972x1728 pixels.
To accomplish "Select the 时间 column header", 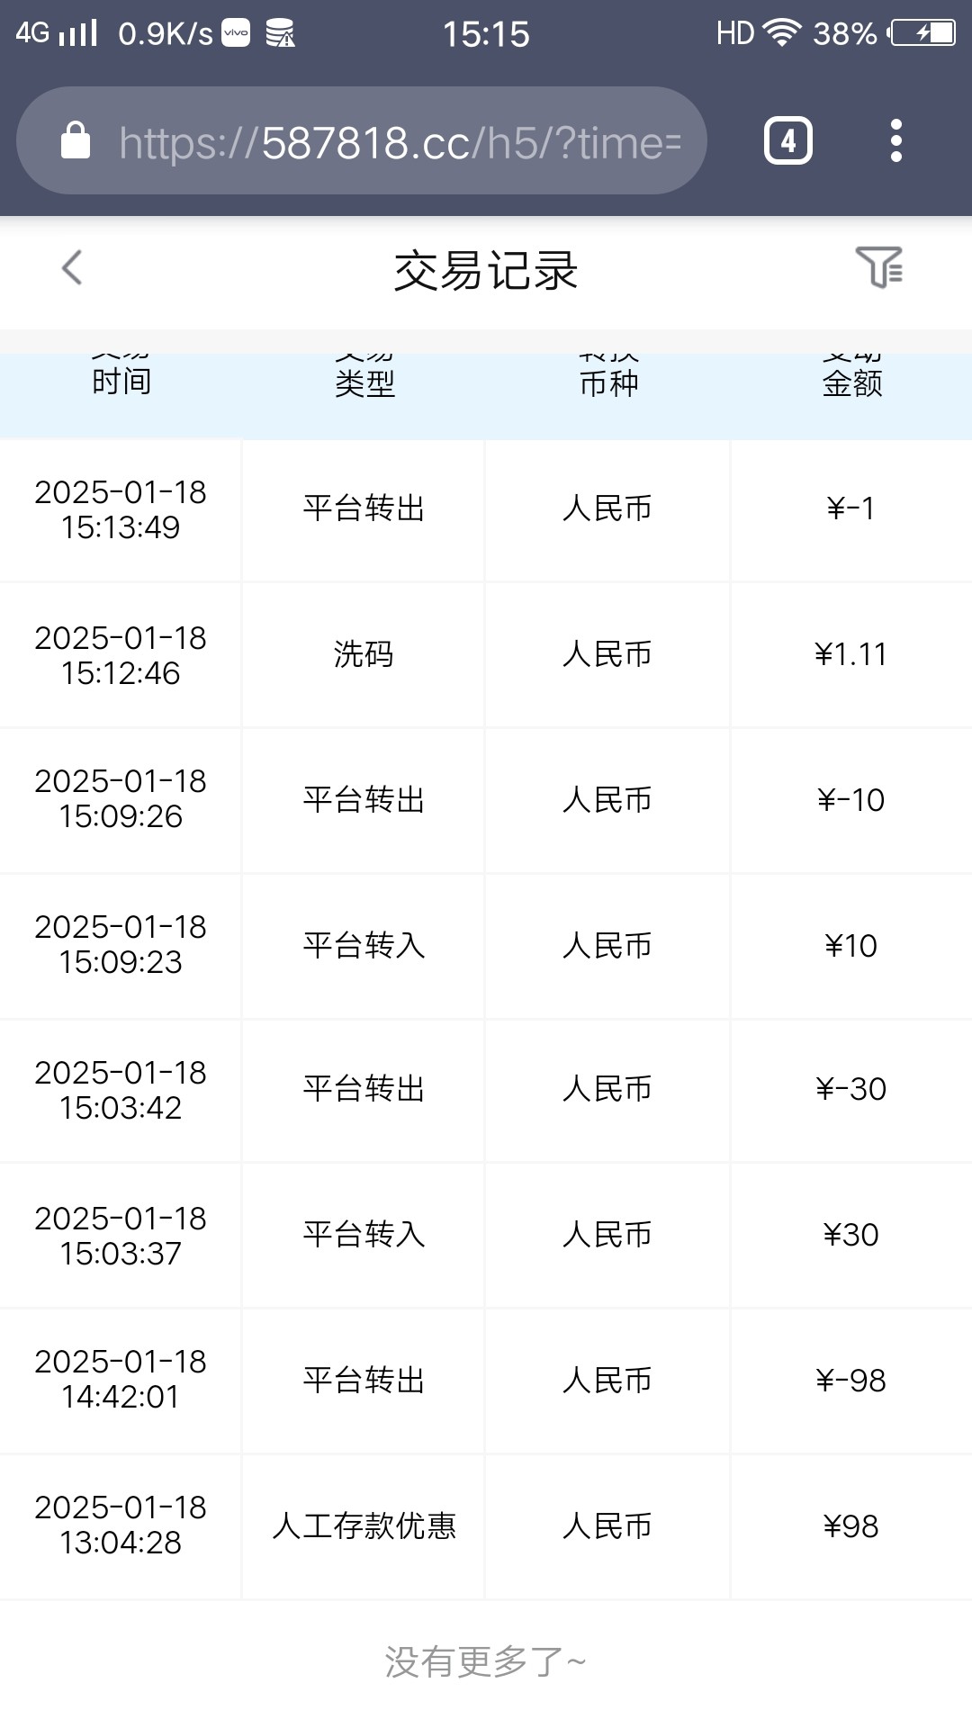I will [x=121, y=382].
